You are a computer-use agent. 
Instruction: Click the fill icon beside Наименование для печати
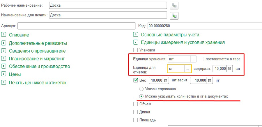[x=175, y=15]
